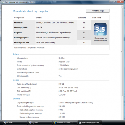125x125 pixels.
Task: Click Total size of hard disk(s) label
Action: coord(27,84)
